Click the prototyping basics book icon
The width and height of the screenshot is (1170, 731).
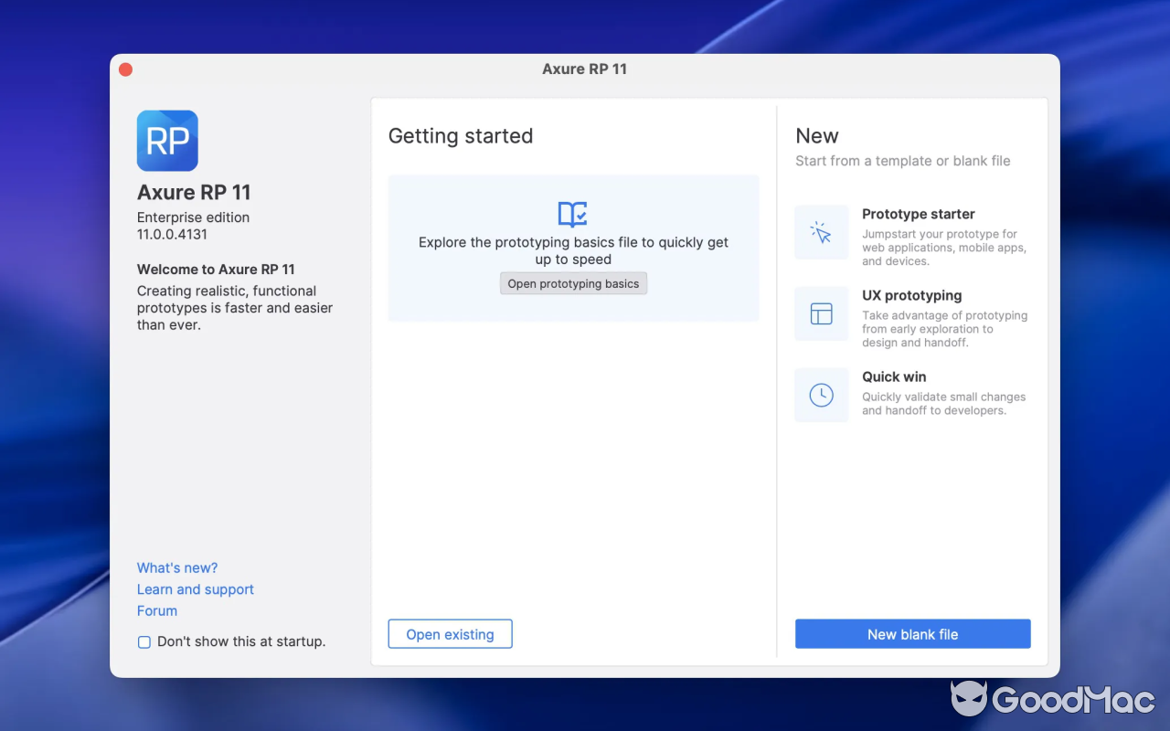tap(573, 214)
